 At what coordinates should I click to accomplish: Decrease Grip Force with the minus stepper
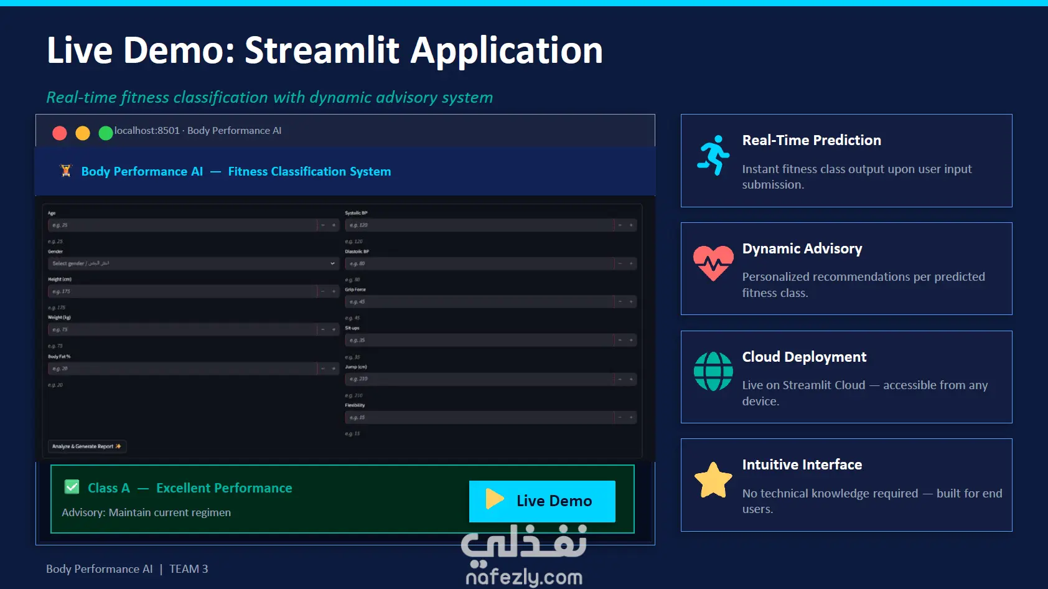click(620, 301)
